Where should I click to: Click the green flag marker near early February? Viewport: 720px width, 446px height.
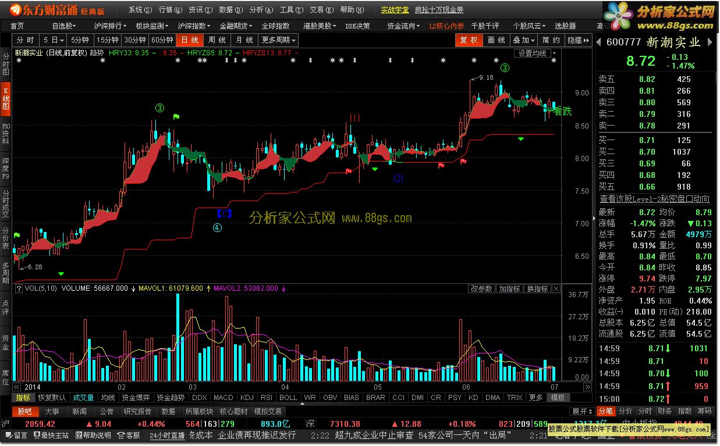tap(176, 117)
